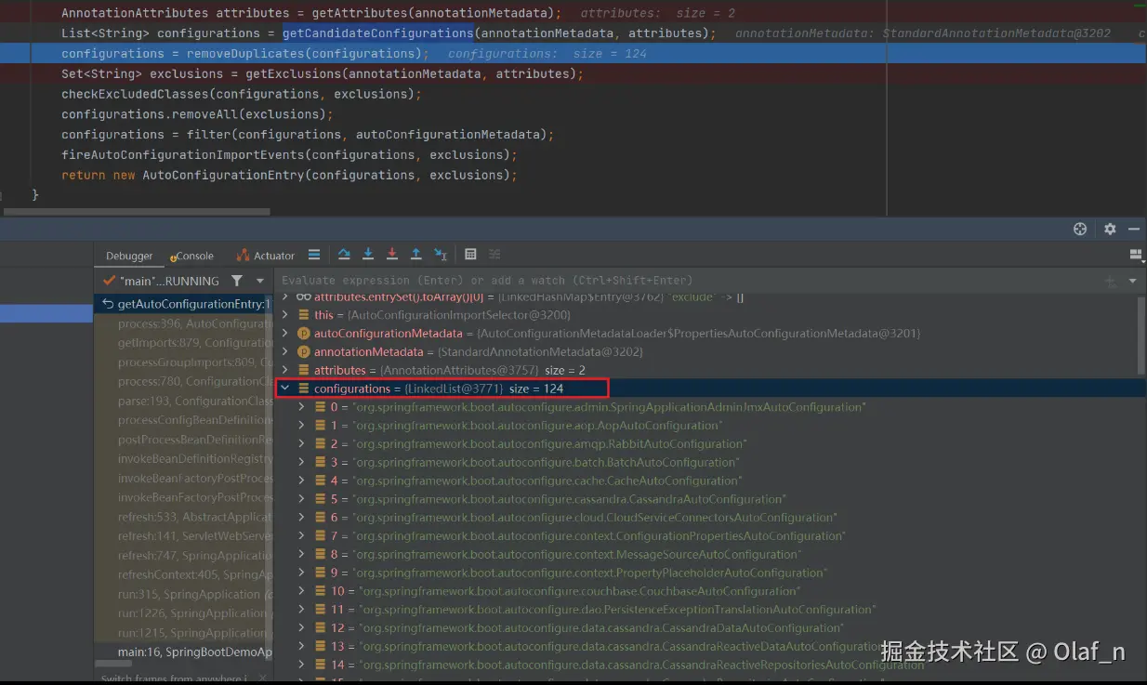Viewport: 1147px width, 685px height.
Task: Open the debug panel settings gear
Action: tap(1110, 229)
